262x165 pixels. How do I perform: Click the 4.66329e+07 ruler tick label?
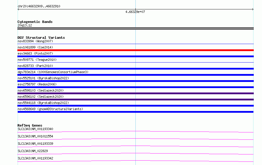pos(135,12)
